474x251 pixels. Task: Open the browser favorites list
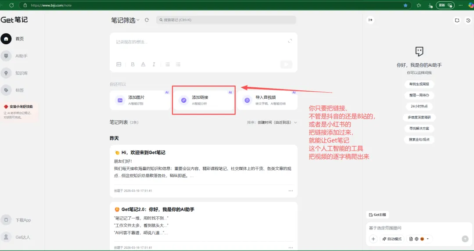coord(419,5)
